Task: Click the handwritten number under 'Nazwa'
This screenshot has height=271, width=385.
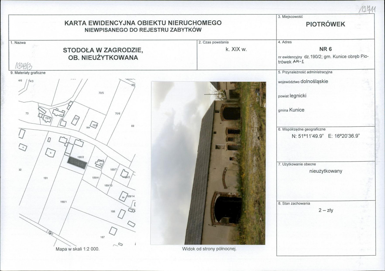Action: point(24,66)
